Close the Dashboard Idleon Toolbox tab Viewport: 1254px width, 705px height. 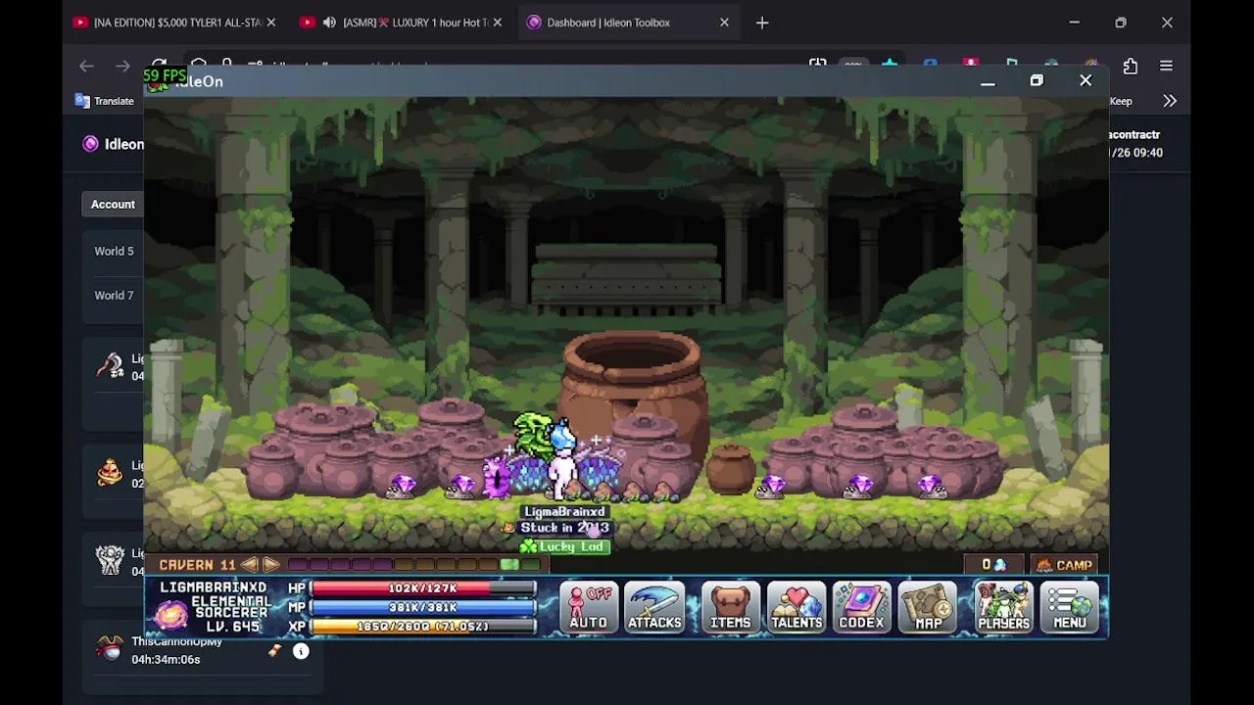point(724,23)
